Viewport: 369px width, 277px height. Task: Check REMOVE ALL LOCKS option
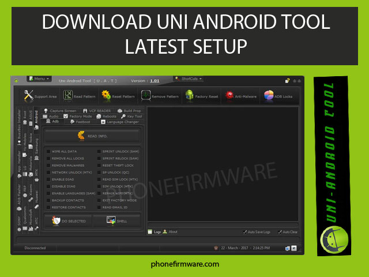click(48, 159)
